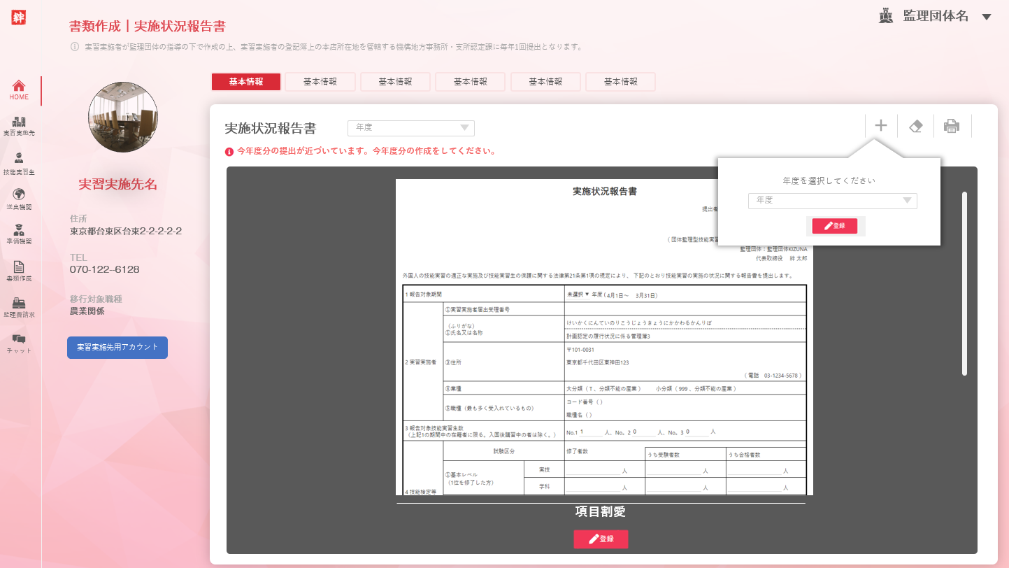Click the red logo in top-left corner
The width and height of the screenshot is (1009, 568).
19,18
